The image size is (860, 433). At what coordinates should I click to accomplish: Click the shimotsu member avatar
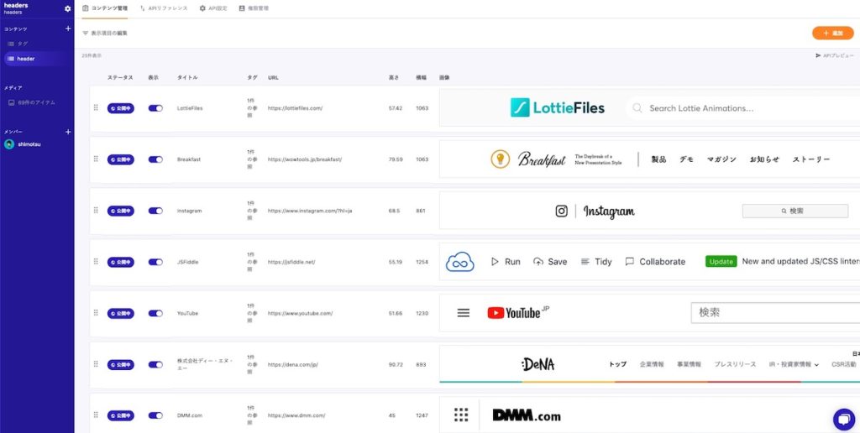(x=8, y=144)
